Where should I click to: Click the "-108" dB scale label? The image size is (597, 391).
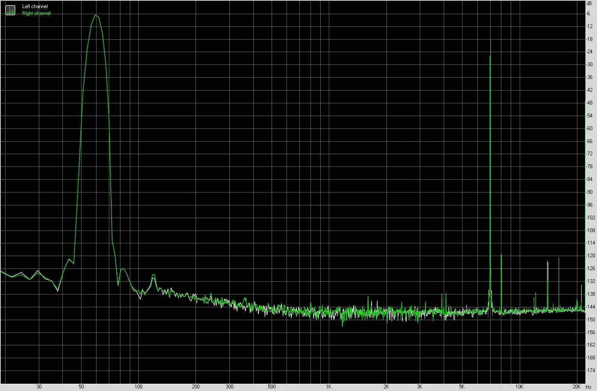click(x=591, y=230)
